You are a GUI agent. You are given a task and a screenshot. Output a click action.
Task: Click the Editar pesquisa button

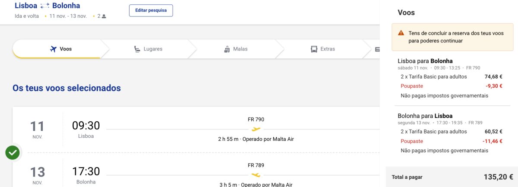151,10
